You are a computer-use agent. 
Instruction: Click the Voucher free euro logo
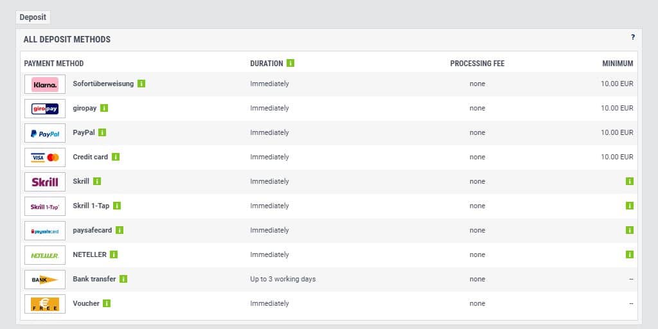pos(45,304)
